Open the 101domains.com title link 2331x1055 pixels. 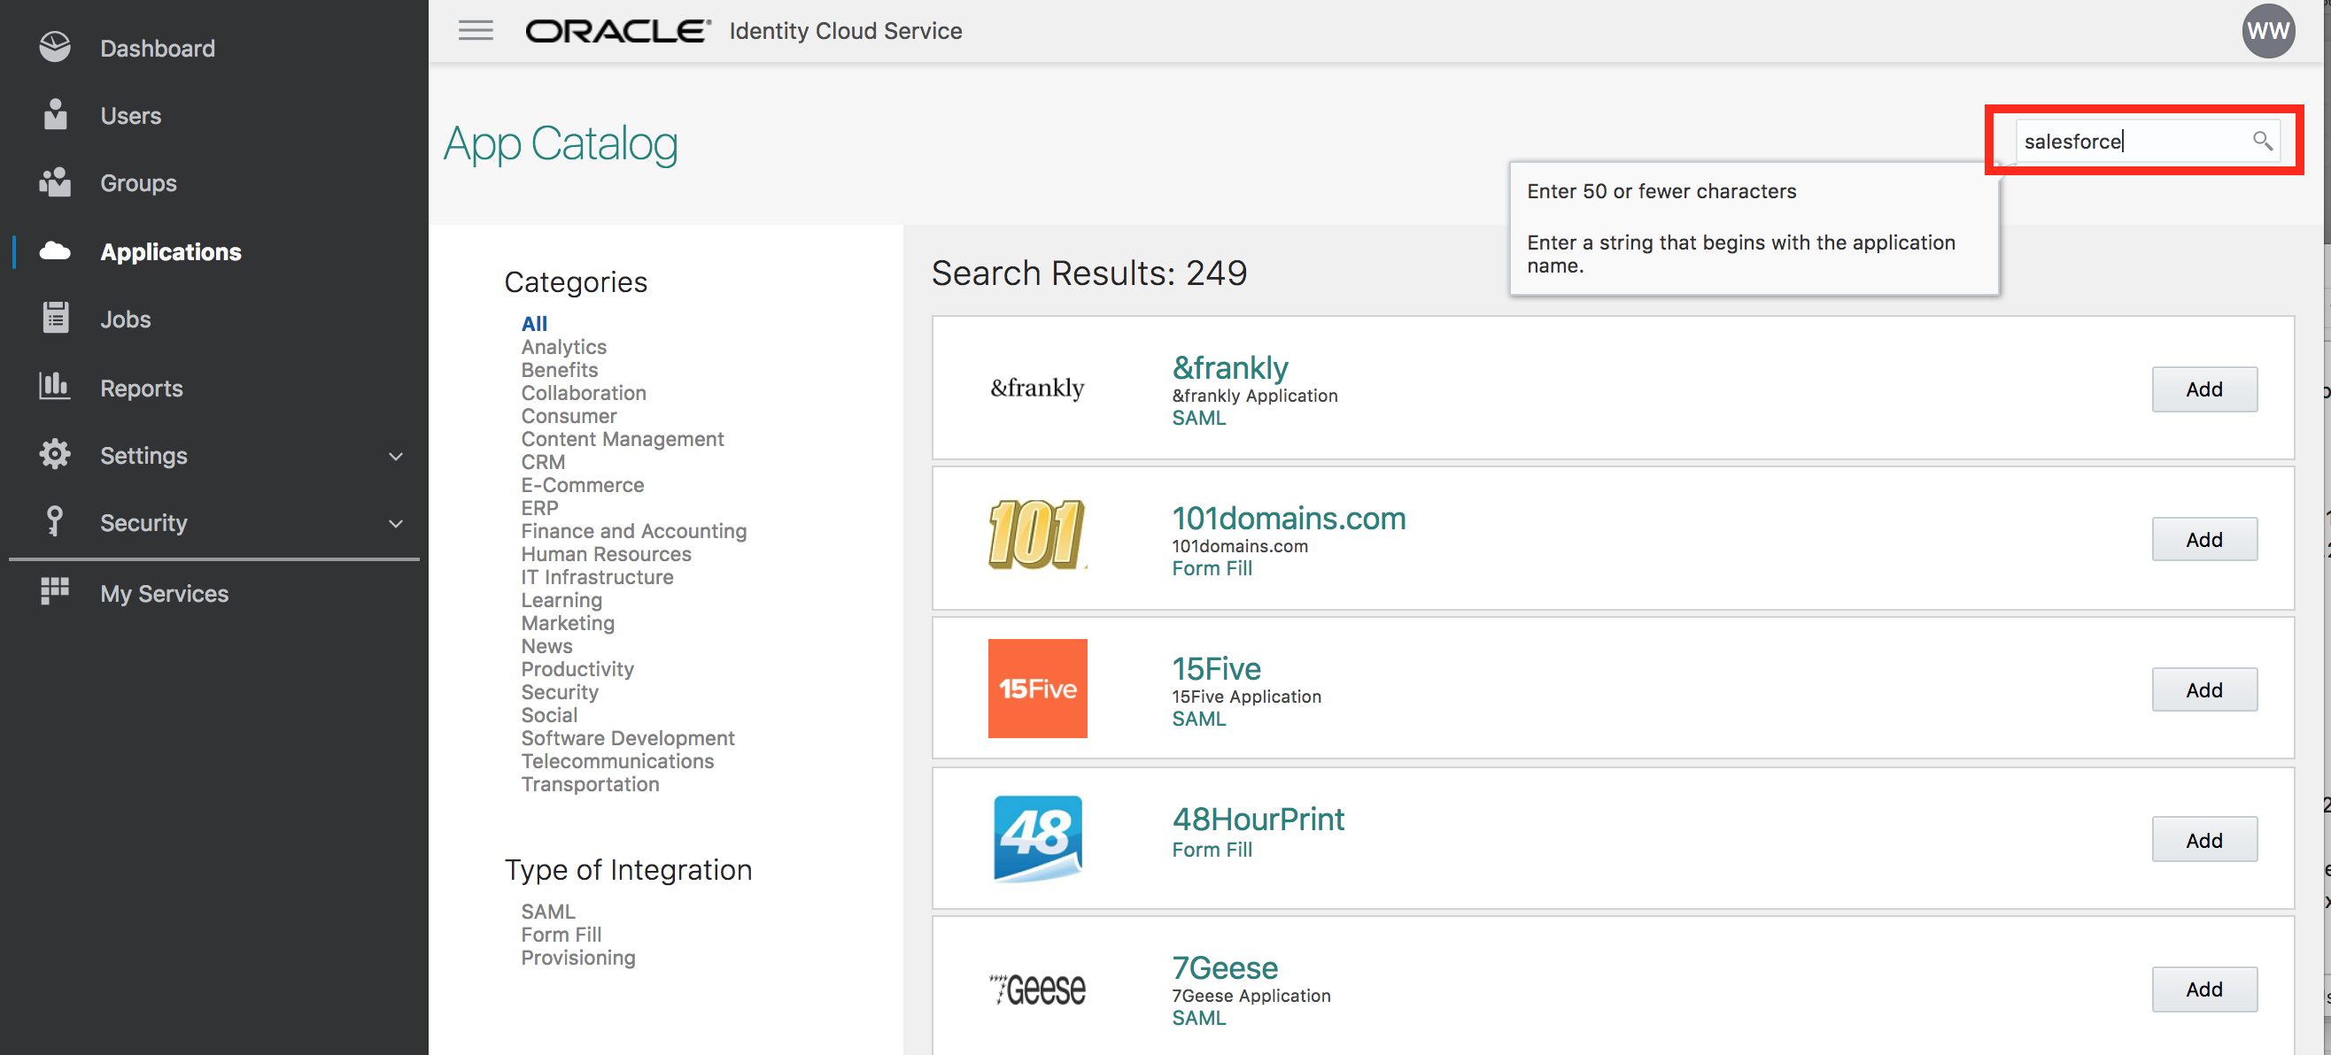[x=1289, y=518]
